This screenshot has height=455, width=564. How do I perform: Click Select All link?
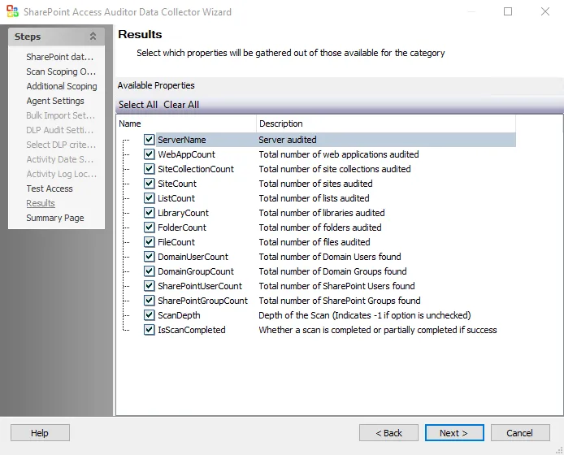(138, 105)
